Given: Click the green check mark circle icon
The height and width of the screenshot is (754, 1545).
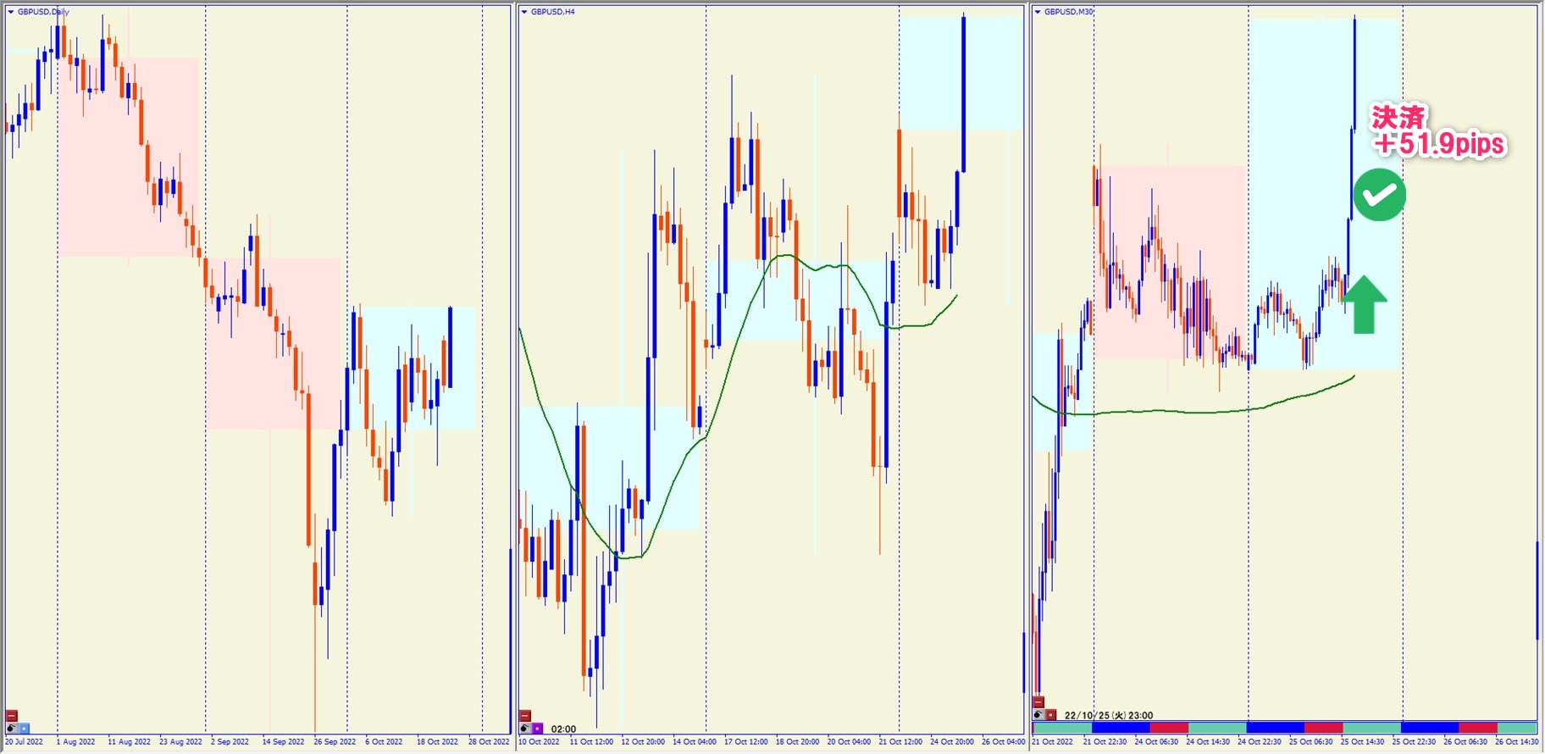Looking at the screenshot, I should pos(1379,195).
